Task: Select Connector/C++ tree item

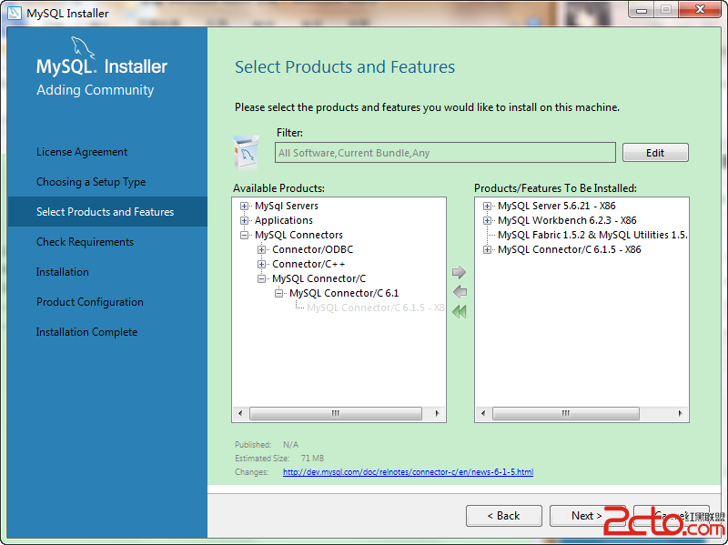Action: pyautogui.click(x=308, y=264)
